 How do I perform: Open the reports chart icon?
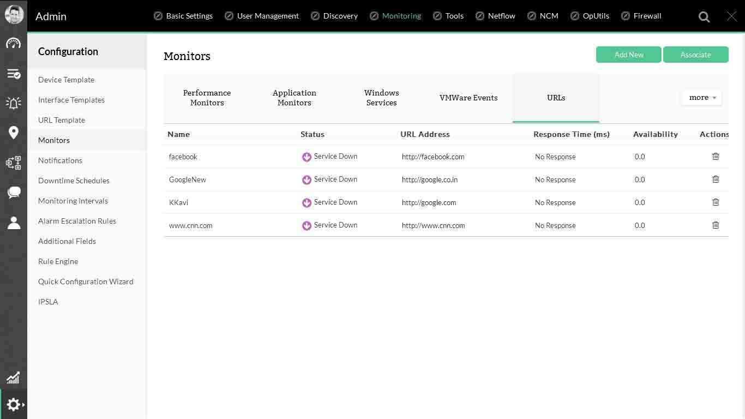[13, 377]
